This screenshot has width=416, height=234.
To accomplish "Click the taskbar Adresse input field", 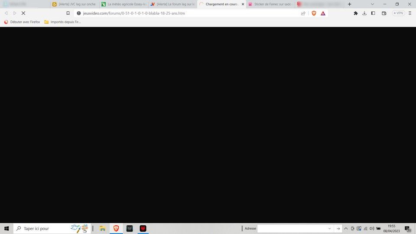I will pos(292,228).
